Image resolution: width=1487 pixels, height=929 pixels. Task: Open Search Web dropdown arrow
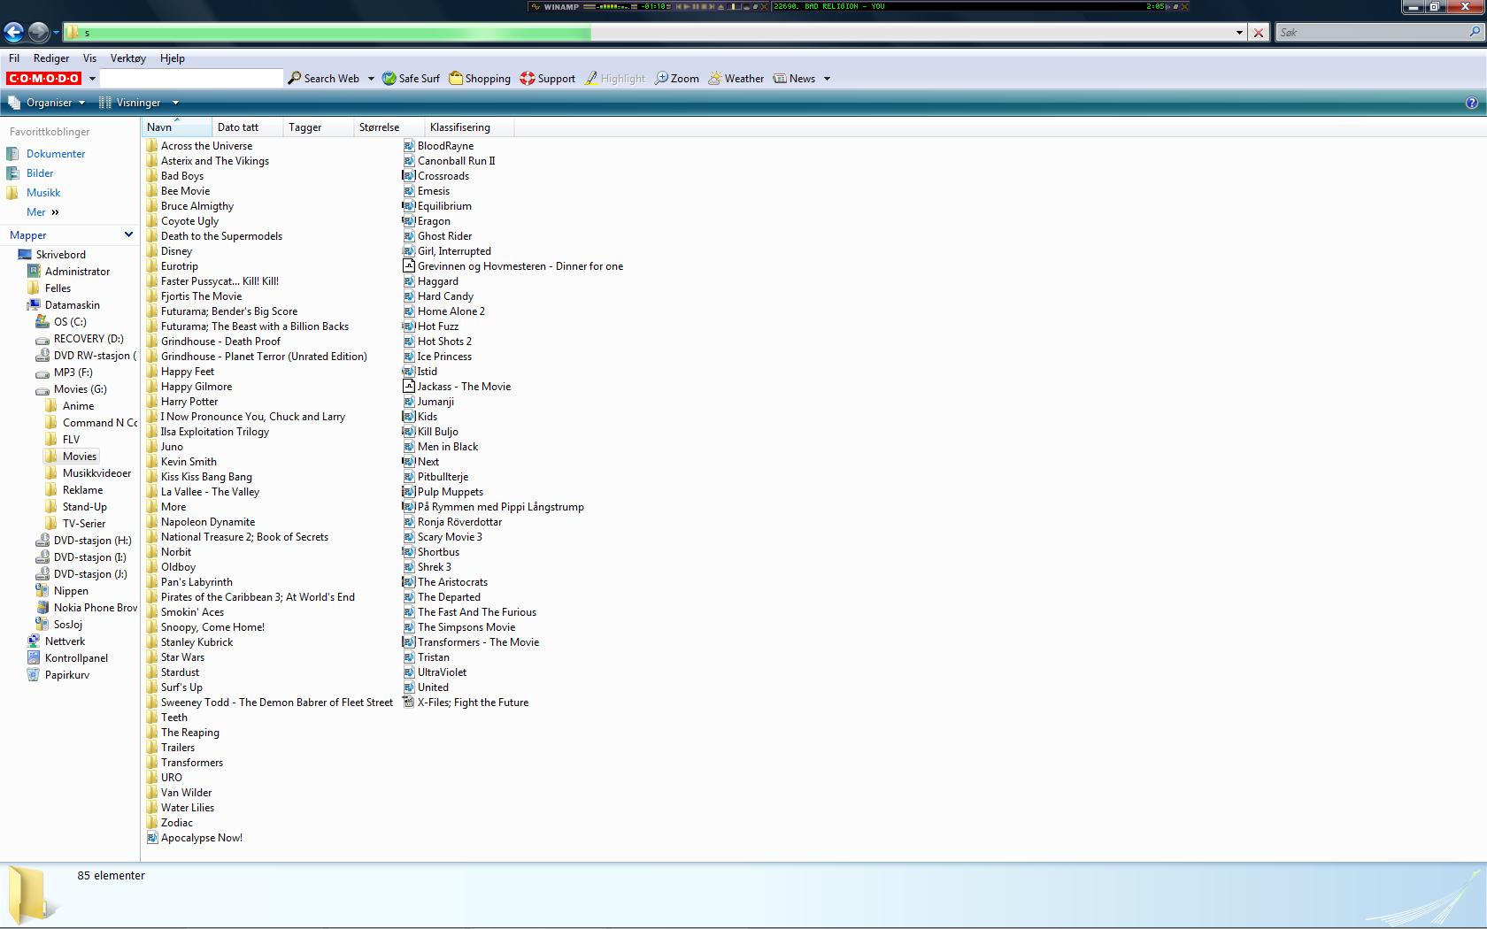point(371,79)
